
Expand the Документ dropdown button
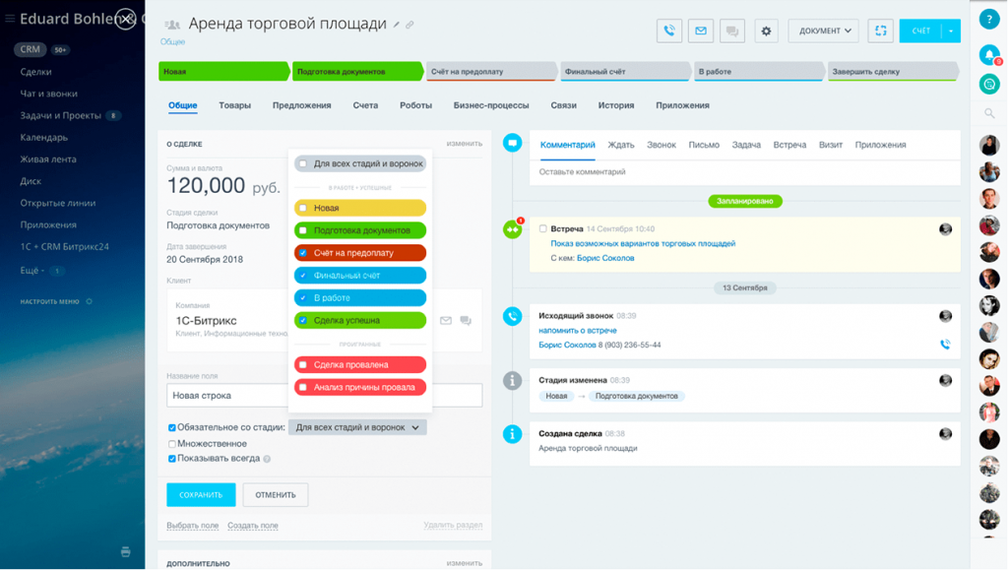(824, 31)
